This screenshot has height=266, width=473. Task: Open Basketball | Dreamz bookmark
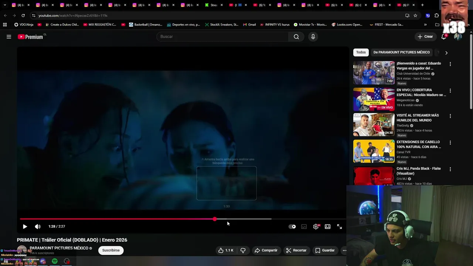pyautogui.click(x=146, y=25)
